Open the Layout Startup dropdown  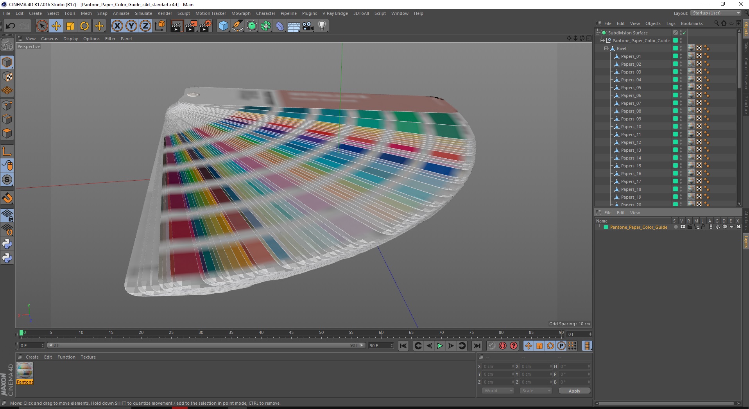point(716,13)
